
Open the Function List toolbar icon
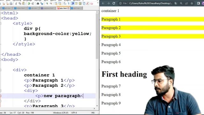point(88,4)
